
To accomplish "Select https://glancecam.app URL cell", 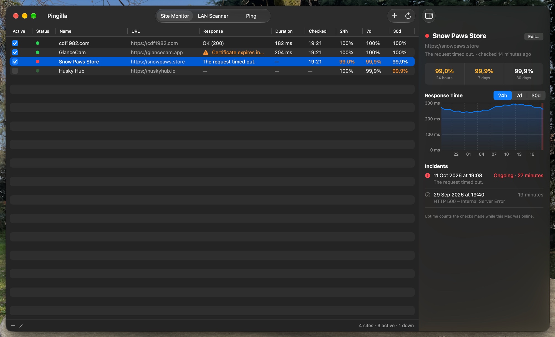I will point(157,52).
